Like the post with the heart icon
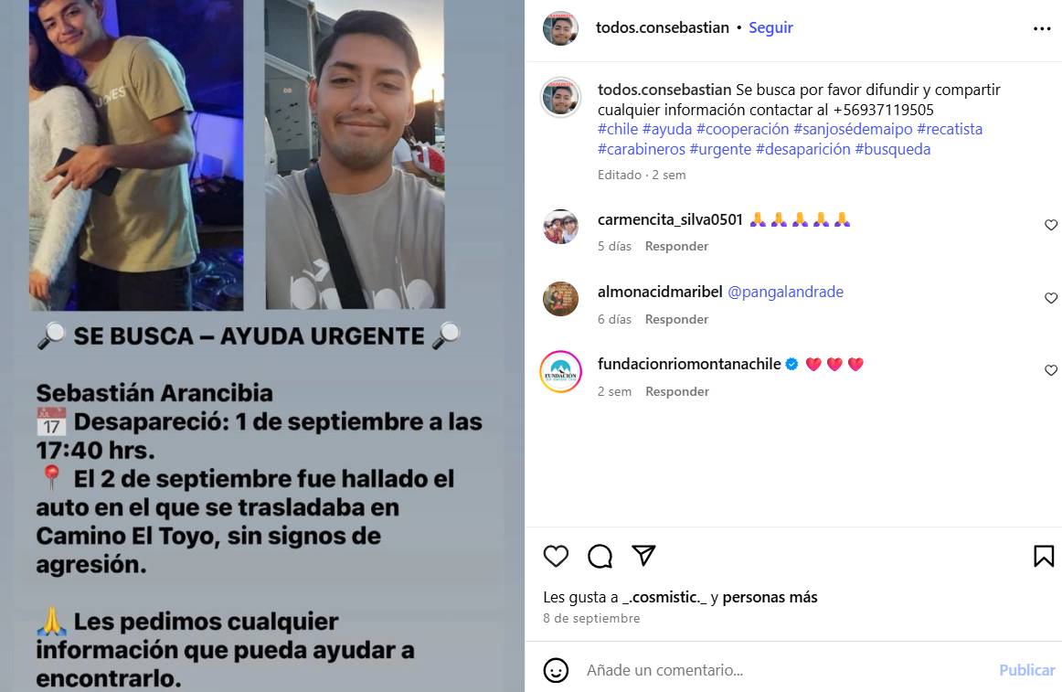 point(556,556)
